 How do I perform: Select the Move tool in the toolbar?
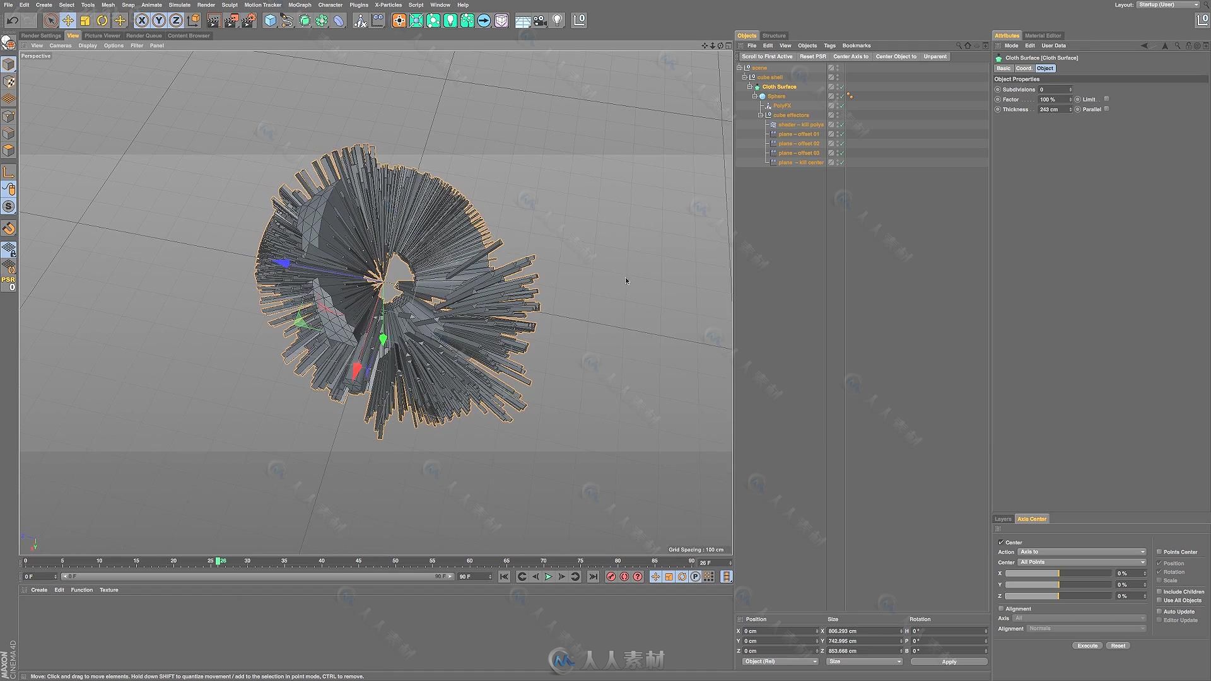(x=68, y=21)
